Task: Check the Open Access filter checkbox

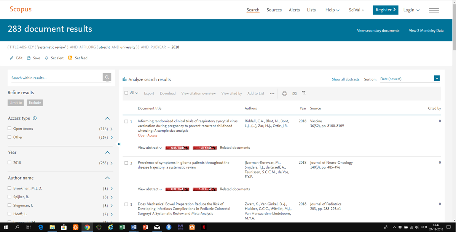Action: click(x=10, y=129)
